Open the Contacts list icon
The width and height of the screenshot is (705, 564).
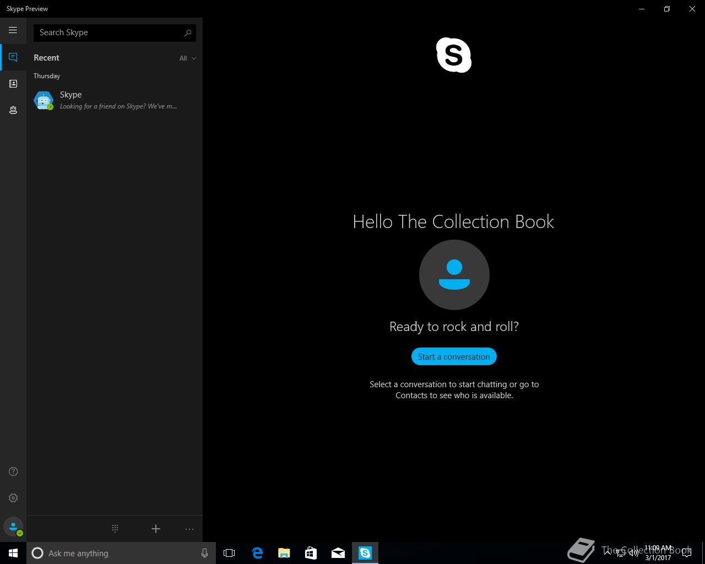(13, 84)
